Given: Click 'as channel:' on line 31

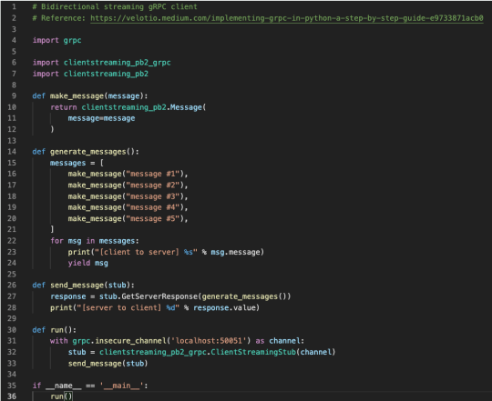Looking at the screenshot, I should pos(280,341).
